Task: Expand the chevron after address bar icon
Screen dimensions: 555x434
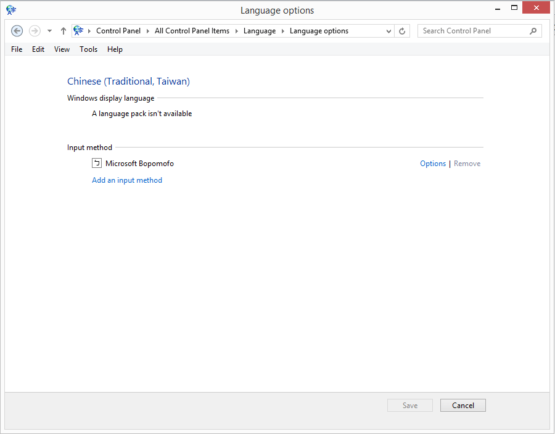Action: pos(89,31)
